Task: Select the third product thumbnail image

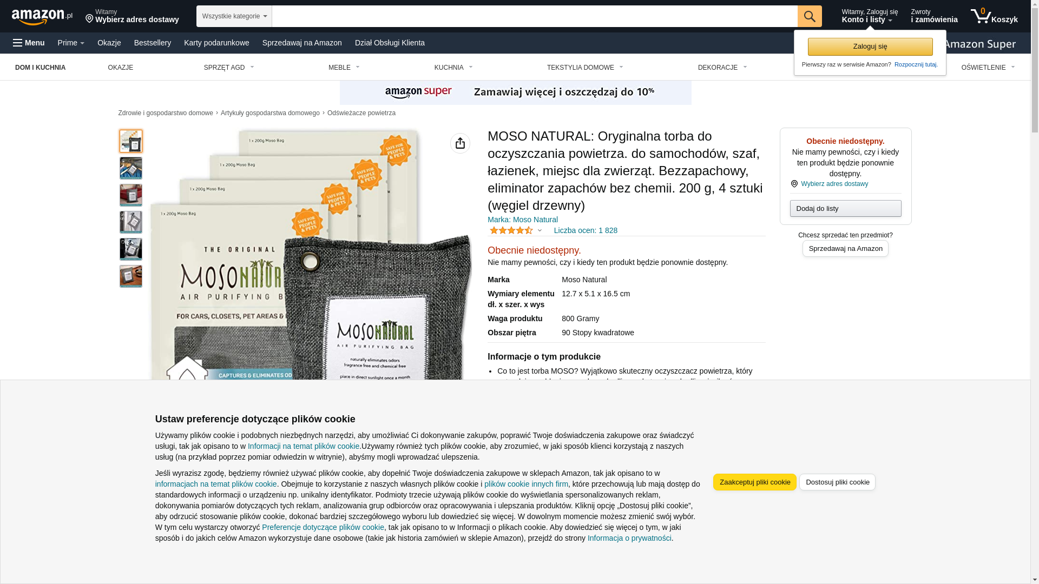Action: [x=131, y=195]
